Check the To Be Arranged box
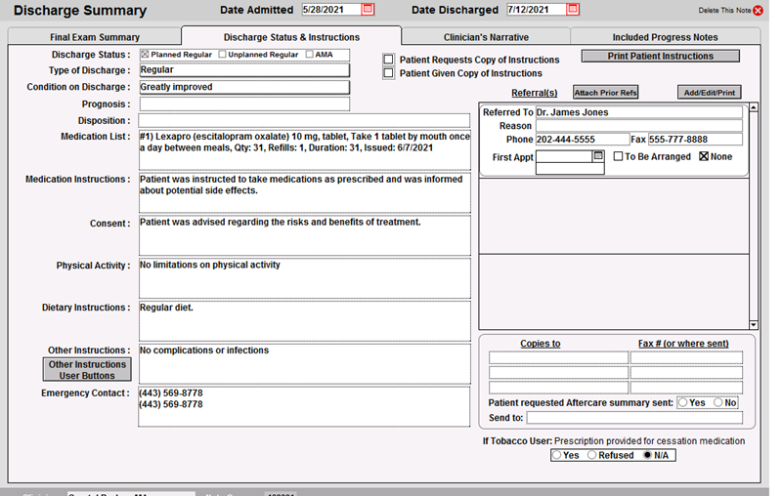This screenshot has width=782, height=496. (x=618, y=156)
